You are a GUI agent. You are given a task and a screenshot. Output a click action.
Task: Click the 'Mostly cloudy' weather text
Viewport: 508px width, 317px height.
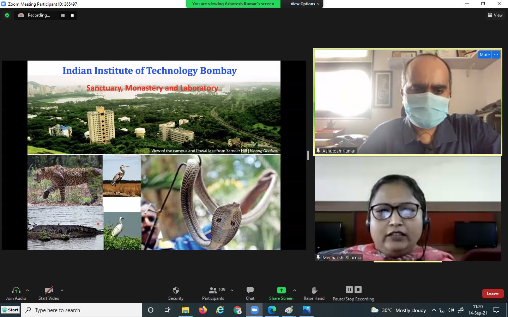click(x=411, y=310)
